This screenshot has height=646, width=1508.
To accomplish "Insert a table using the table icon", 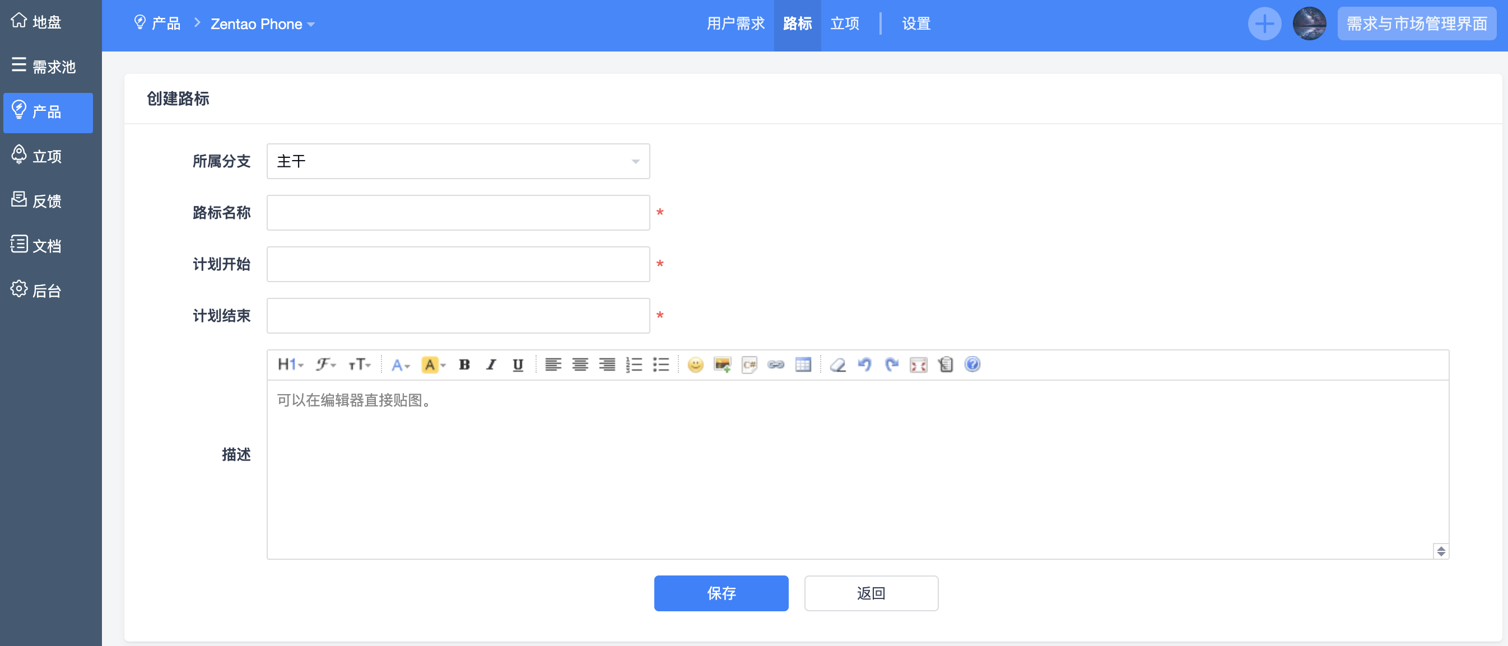I will tap(803, 365).
